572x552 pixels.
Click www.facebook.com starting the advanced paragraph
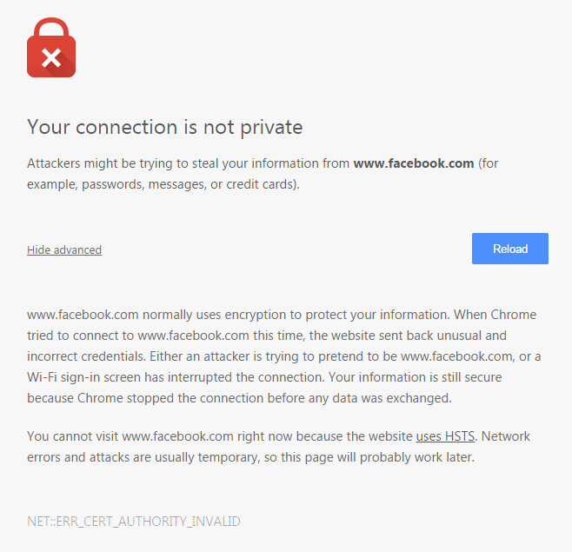pyautogui.click(x=83, y=315)
